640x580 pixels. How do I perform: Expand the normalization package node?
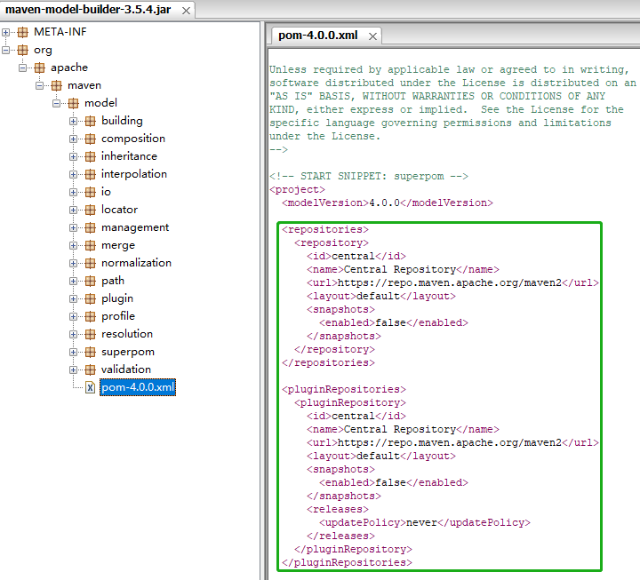(x=74, y=263)
